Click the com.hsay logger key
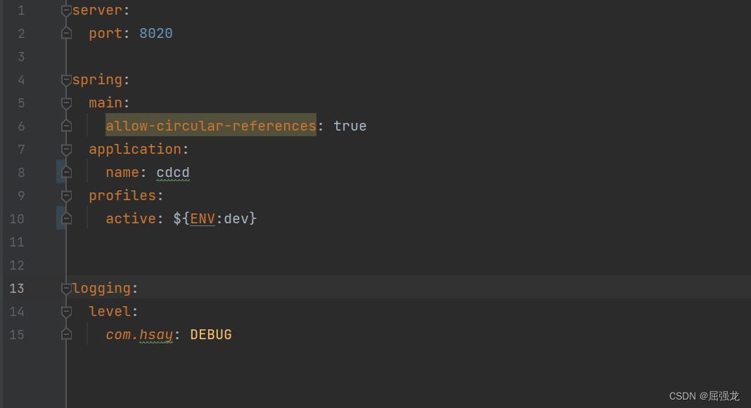 pyautogui.click(x=139, y=334)
